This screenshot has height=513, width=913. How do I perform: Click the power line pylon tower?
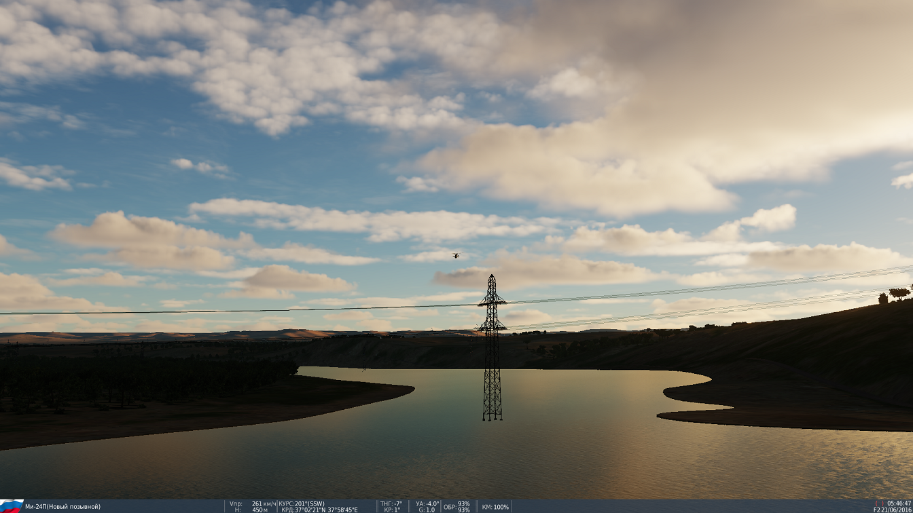click(x=493, y=347)
